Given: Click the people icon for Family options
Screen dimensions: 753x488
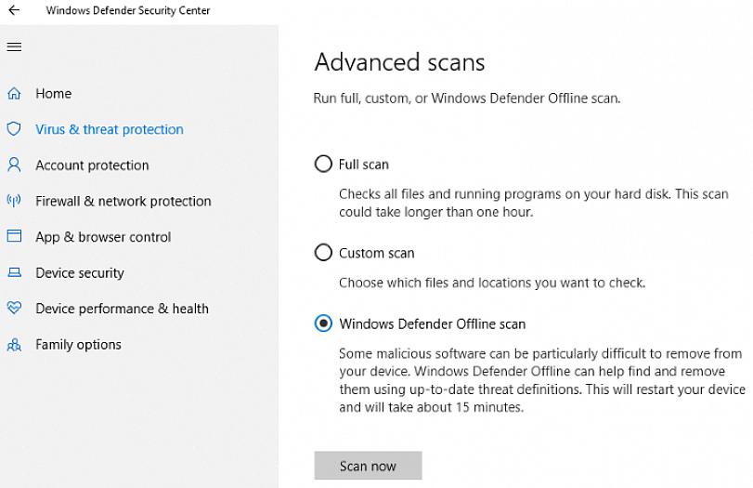Looking at the screenshot, I should (x=14, y=344).
